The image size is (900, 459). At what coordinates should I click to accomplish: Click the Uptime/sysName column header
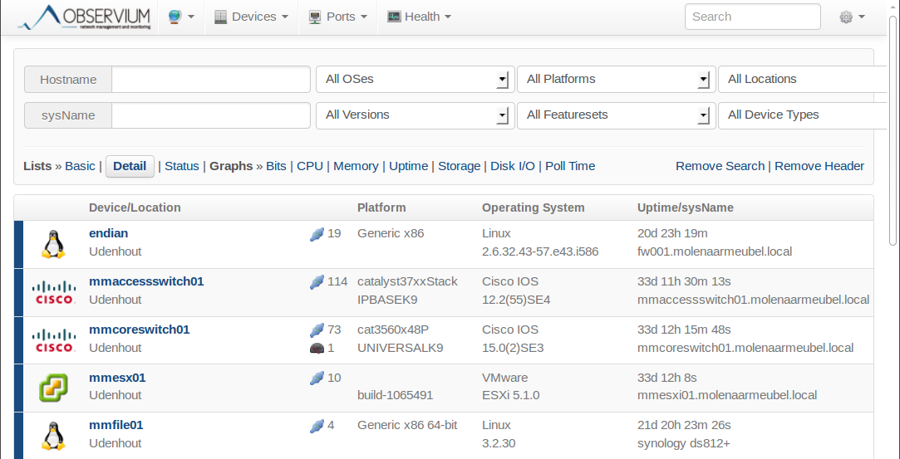tap(686, 208)
